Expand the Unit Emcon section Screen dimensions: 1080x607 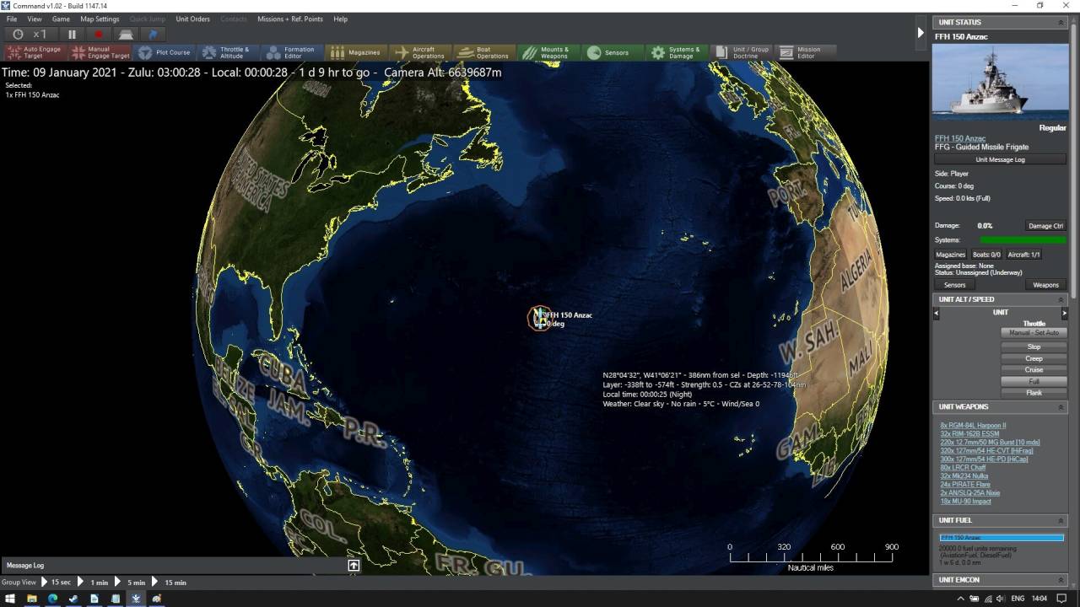click(x=1061, y=580)
